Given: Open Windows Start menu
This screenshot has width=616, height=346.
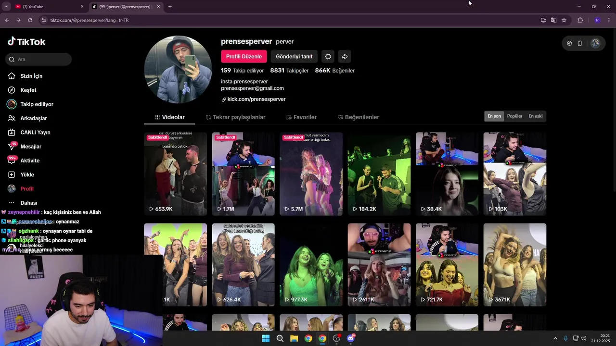Looking at the screenshot, I should pyautogui.click(x=266, y=338).
